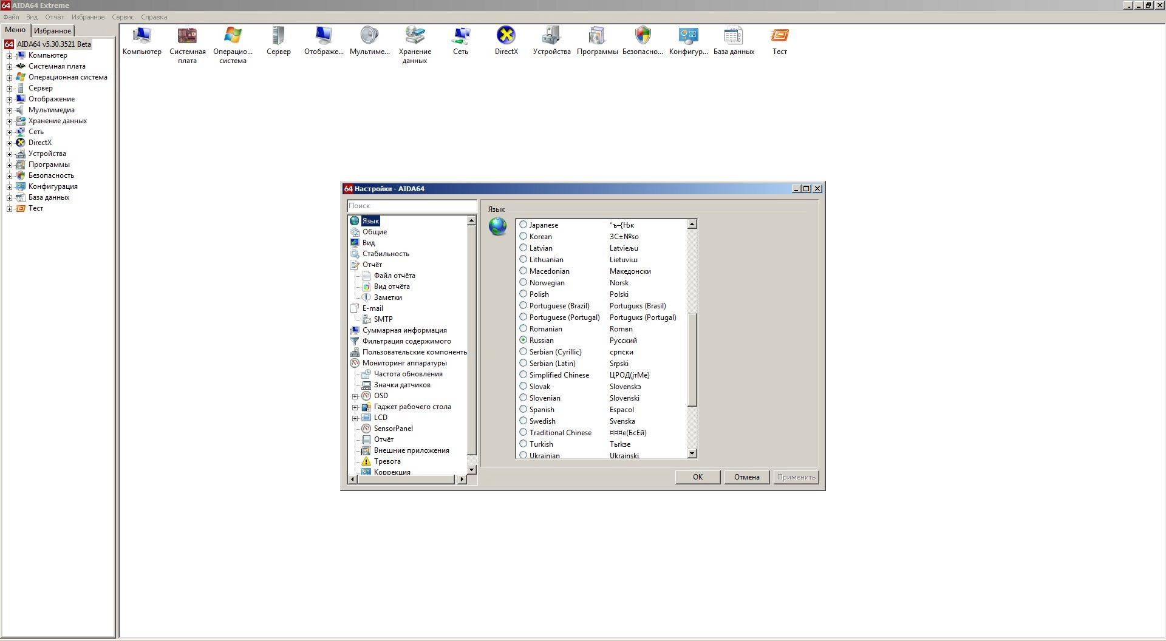The image size is (1166, 641).
Task: Open Мониторинг аппаратуры settings page
Action: point(404,363)
